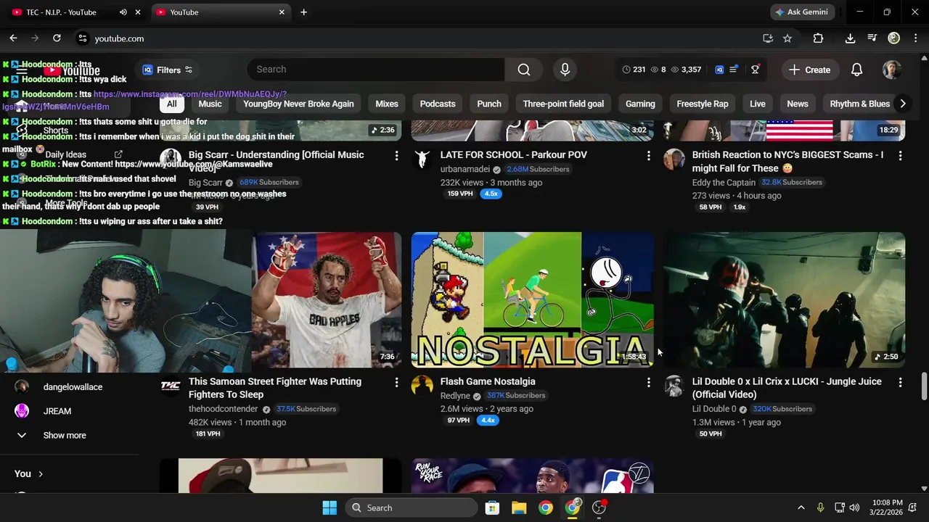Open more options for Flash Game Nostalgia video
The width and height of the screenshot is (929, 522).
tap(648, 382)
